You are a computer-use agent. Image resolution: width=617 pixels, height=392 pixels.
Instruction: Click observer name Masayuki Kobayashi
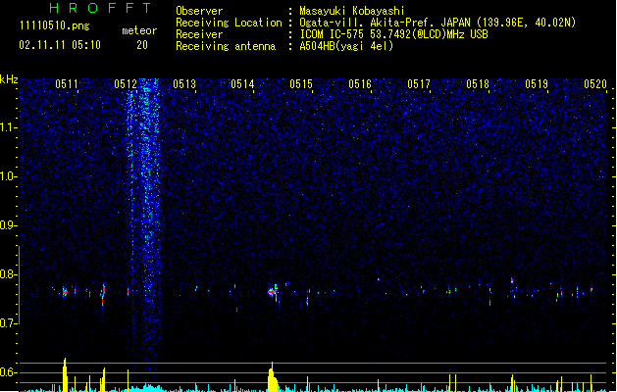(352, 11)
